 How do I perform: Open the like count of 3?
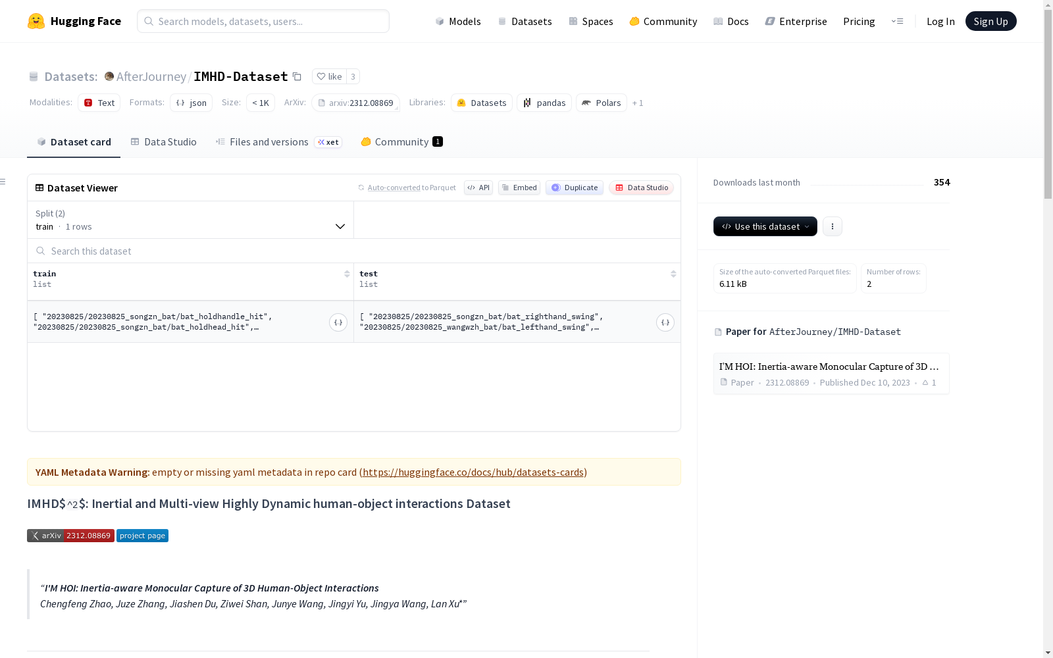pos(353,76)
